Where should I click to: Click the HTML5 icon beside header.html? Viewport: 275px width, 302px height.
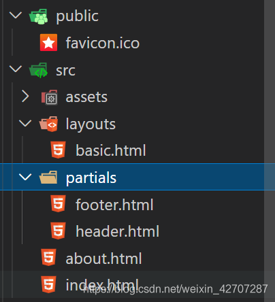click(x=59, y=231)
